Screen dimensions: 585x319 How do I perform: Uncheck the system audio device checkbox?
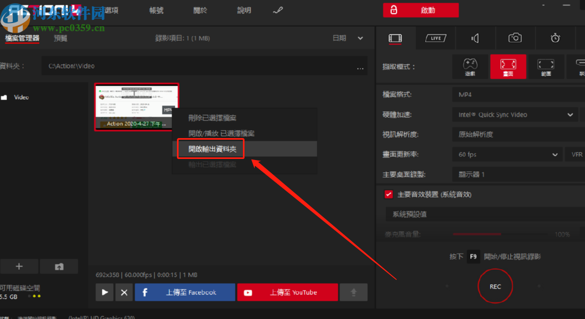(388, 194)
